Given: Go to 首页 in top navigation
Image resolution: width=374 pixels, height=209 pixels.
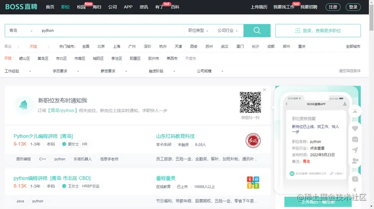Looking at the screenshot, I should pos(50,7).
